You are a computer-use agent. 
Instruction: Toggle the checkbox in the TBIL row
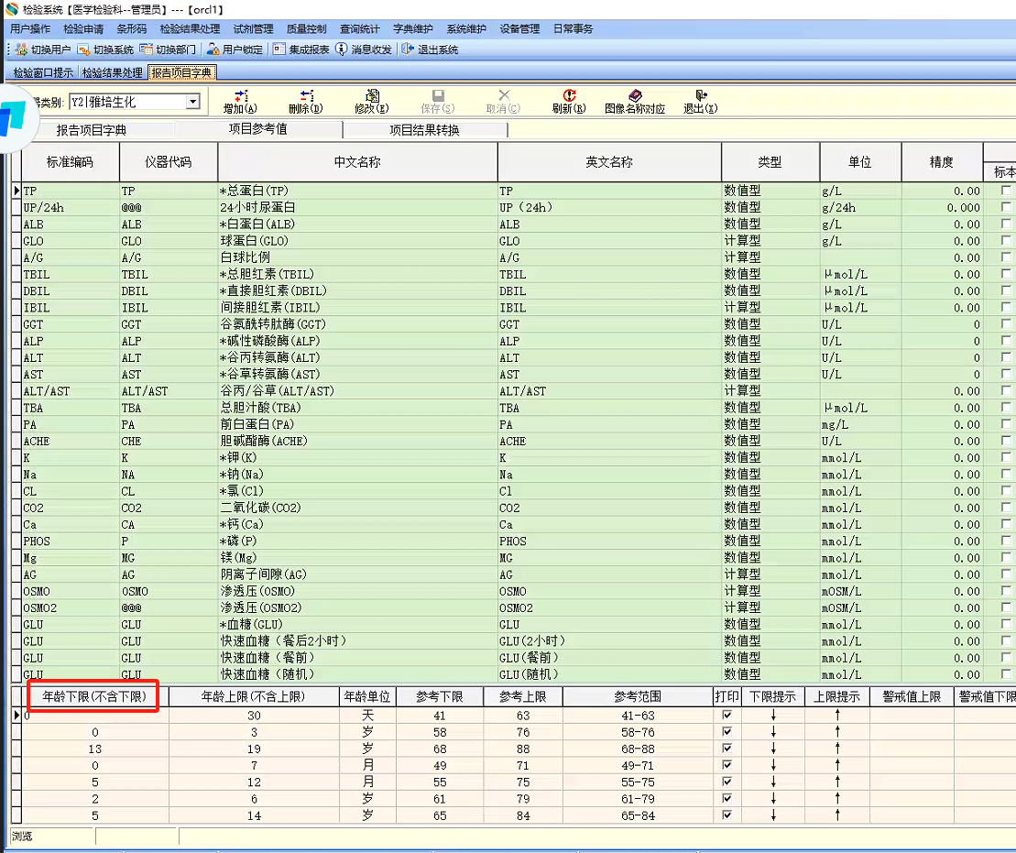pyautogui.click(x=1006, y=274)
